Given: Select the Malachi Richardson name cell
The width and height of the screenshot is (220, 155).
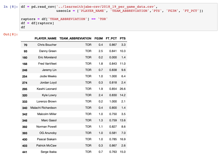Looking at the screenshot, I should coord(44,108).
